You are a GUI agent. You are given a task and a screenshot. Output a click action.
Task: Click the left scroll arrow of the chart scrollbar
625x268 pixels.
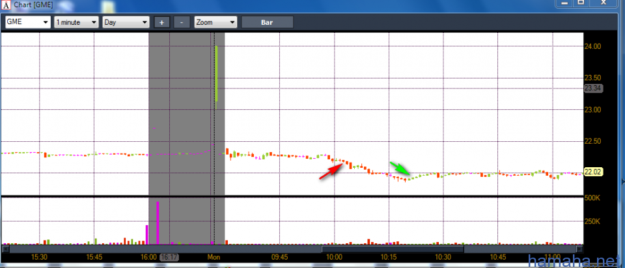pos(6,249)
